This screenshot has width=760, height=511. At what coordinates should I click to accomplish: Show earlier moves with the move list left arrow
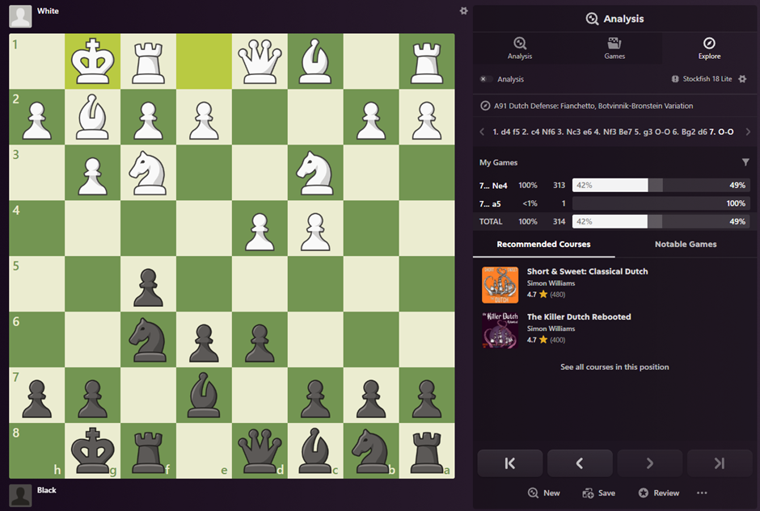[x=482, y=132]
